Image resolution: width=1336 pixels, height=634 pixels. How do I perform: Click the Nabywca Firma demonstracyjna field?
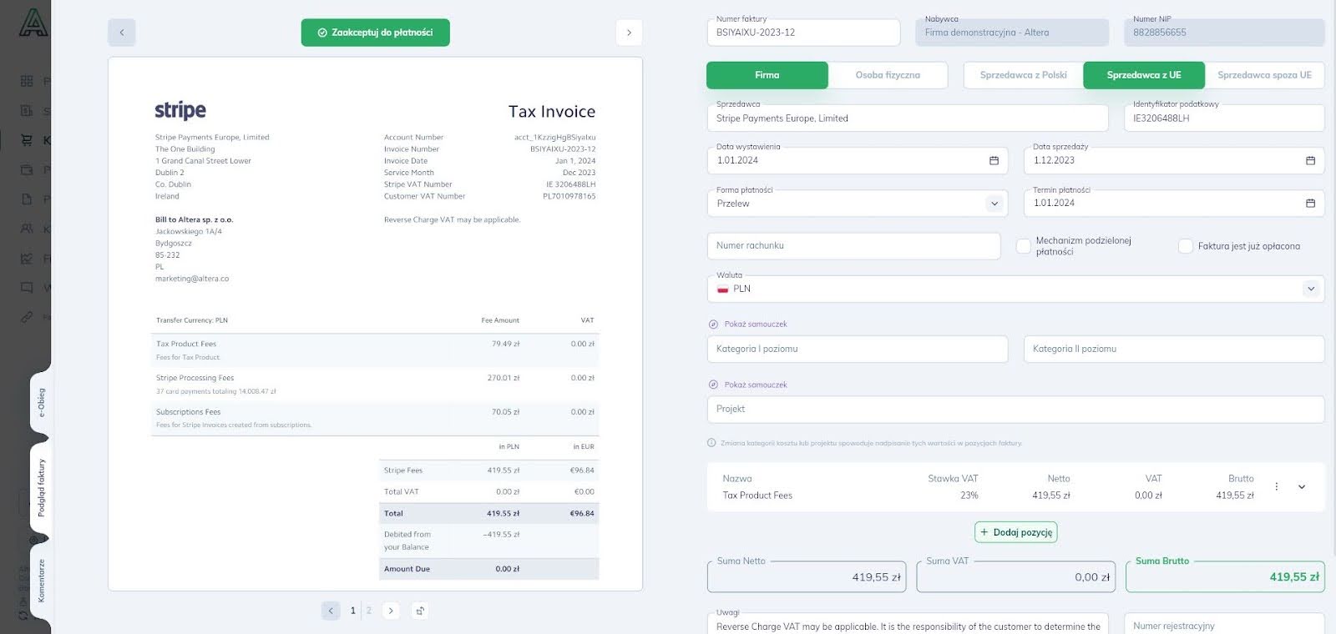[x=1012, y=33]
